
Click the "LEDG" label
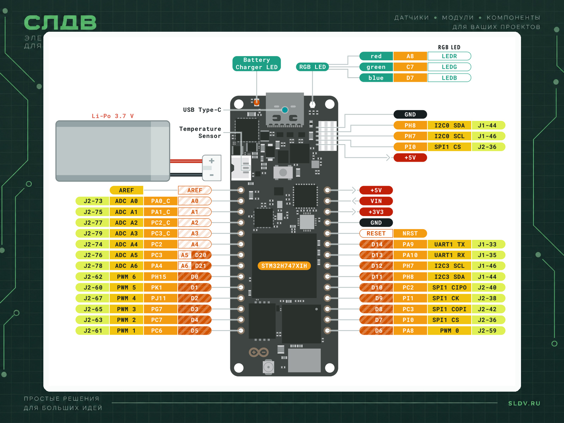tap(449, 67)
